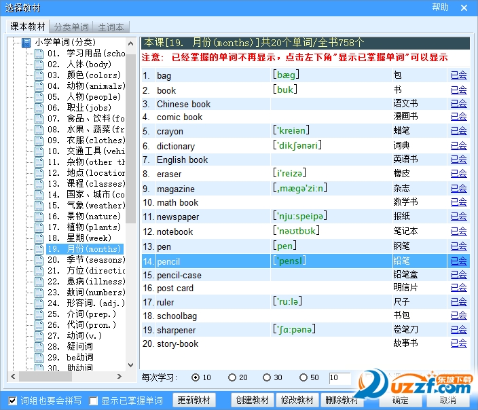Select 30 words per study session
Screen dimensions: 478x410
tap(267, 377)
